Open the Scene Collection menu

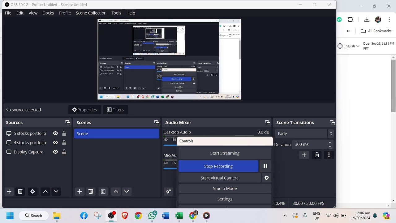[91, 13]
